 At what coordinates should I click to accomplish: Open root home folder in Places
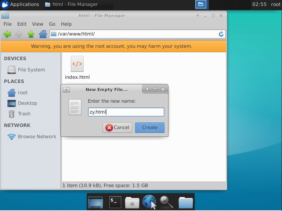point(18,93)
